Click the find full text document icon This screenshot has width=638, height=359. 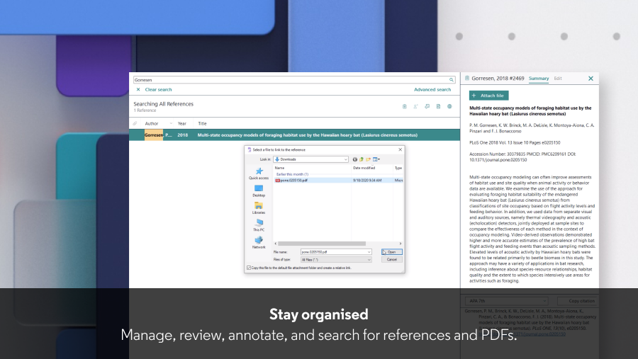438,106
